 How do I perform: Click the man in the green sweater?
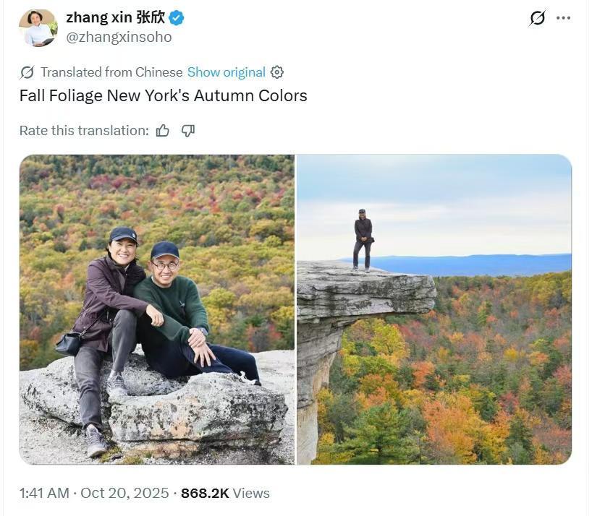(174, 304)
